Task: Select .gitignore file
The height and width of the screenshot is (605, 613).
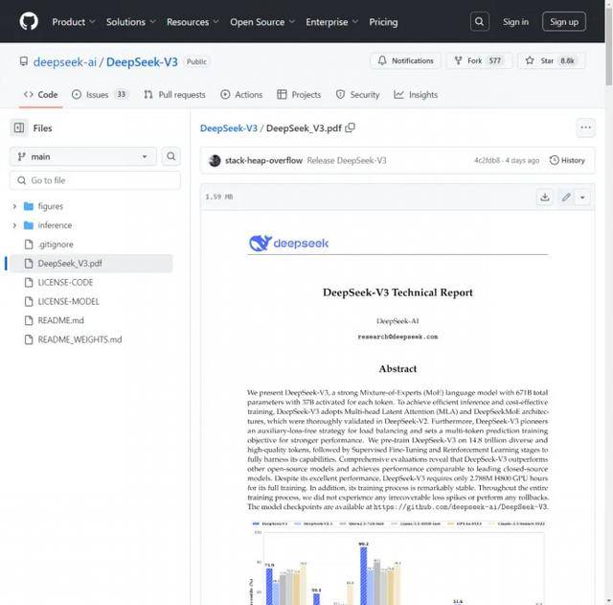Action: tap(56, 244)
